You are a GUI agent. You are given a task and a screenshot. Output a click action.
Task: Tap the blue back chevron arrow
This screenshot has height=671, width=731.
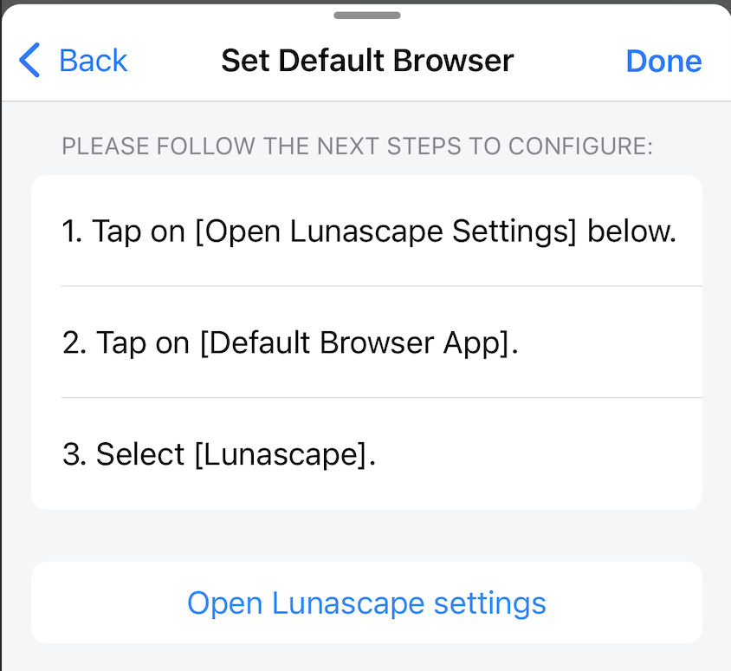click(29, 61)
